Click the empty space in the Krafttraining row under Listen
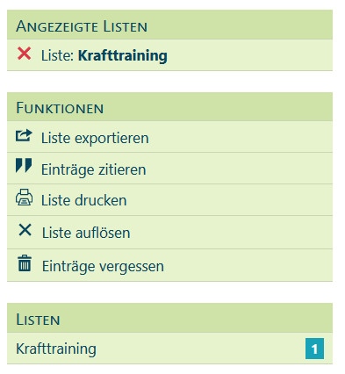 [x=200, y=349]
